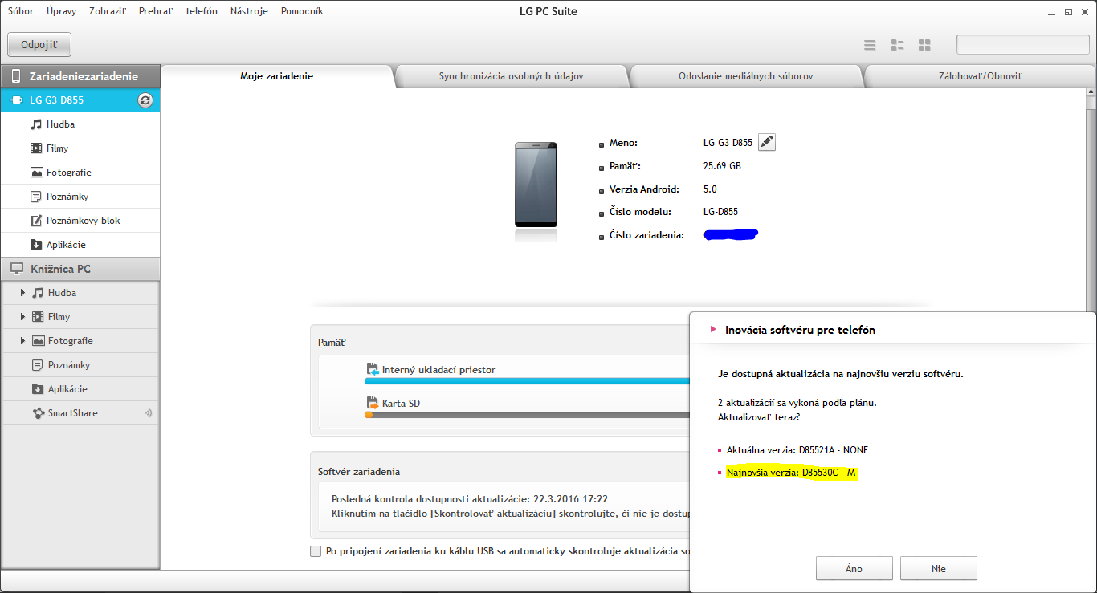Image resolution: width=1097 pixels, height=593 pixels.
Task: Switch to Moje zariadenie tab
Action: (x=277, y=76)
